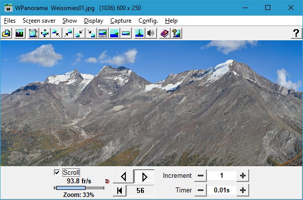Click the Timer value field 0.01s
The height and width of the screenshot is (200, 303).
pos(221,190)
